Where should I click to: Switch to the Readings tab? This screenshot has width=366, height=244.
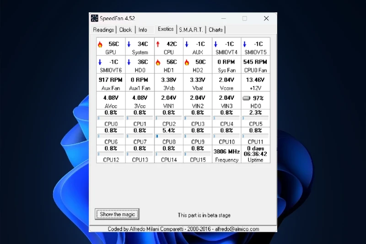point(103,30)
